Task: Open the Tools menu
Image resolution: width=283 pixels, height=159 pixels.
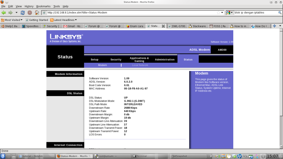Action: [56, 6]
